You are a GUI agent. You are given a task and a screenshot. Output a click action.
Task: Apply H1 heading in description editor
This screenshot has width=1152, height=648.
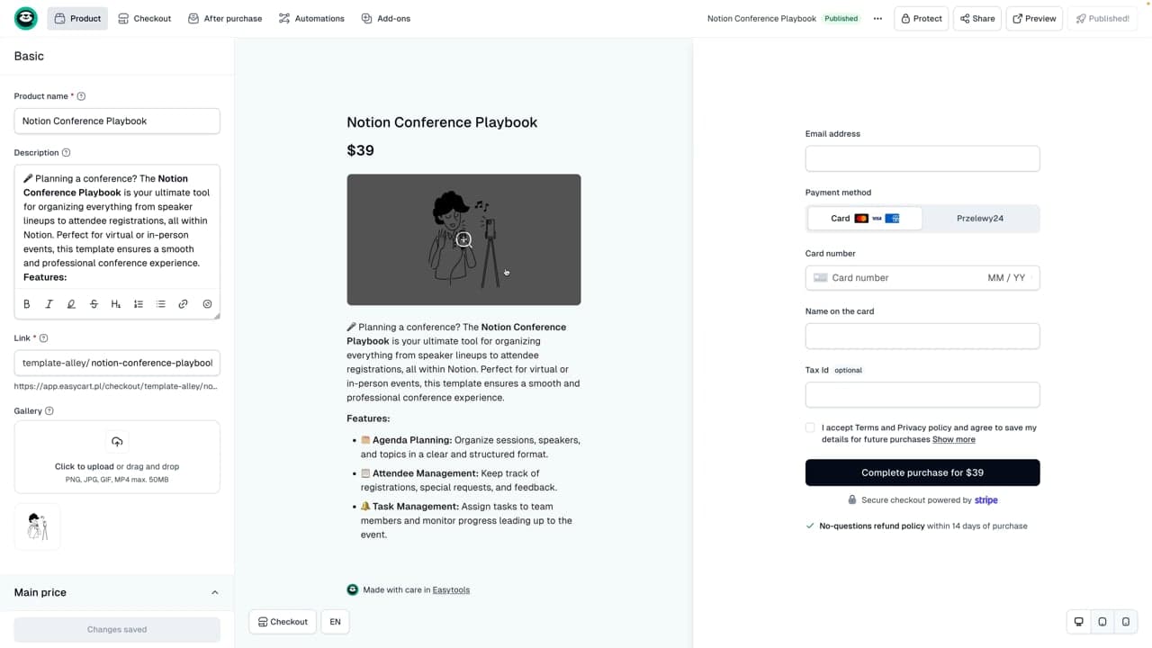pyautogui.click(x=116, y=304)
